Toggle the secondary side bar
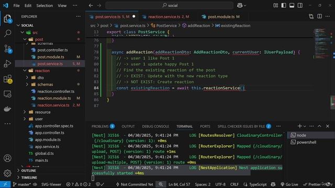 click(x=300, y=6)
